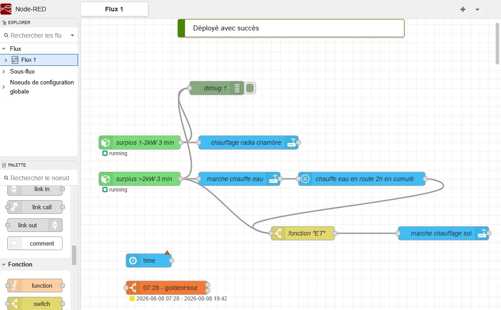Click the Déployé avec succès notification

(x=291, y=28)
